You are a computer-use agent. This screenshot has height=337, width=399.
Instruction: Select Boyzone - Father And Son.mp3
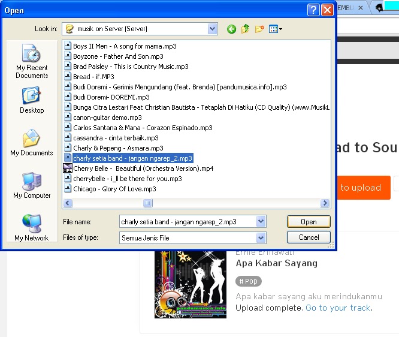(x=113, y=56)
